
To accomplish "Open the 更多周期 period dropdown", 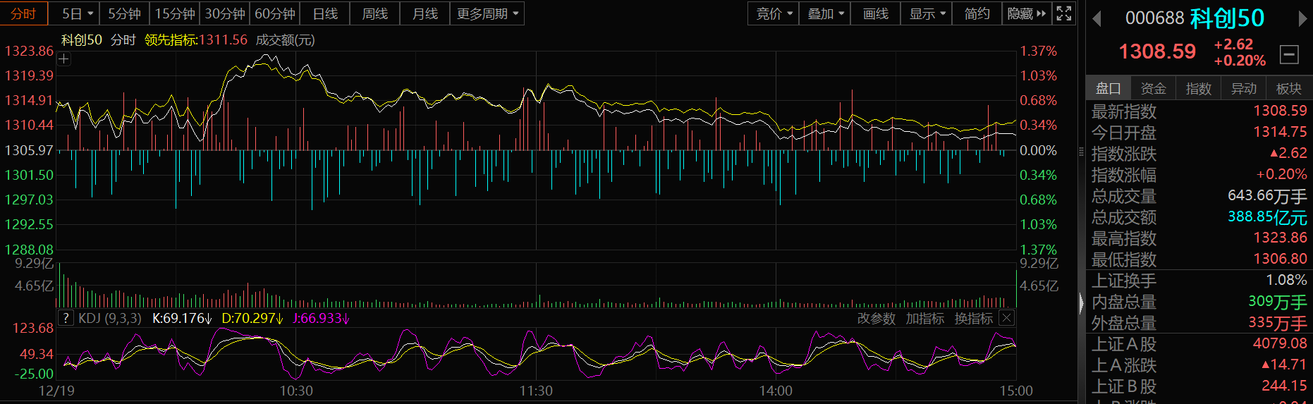I will (x=487, y=13).
